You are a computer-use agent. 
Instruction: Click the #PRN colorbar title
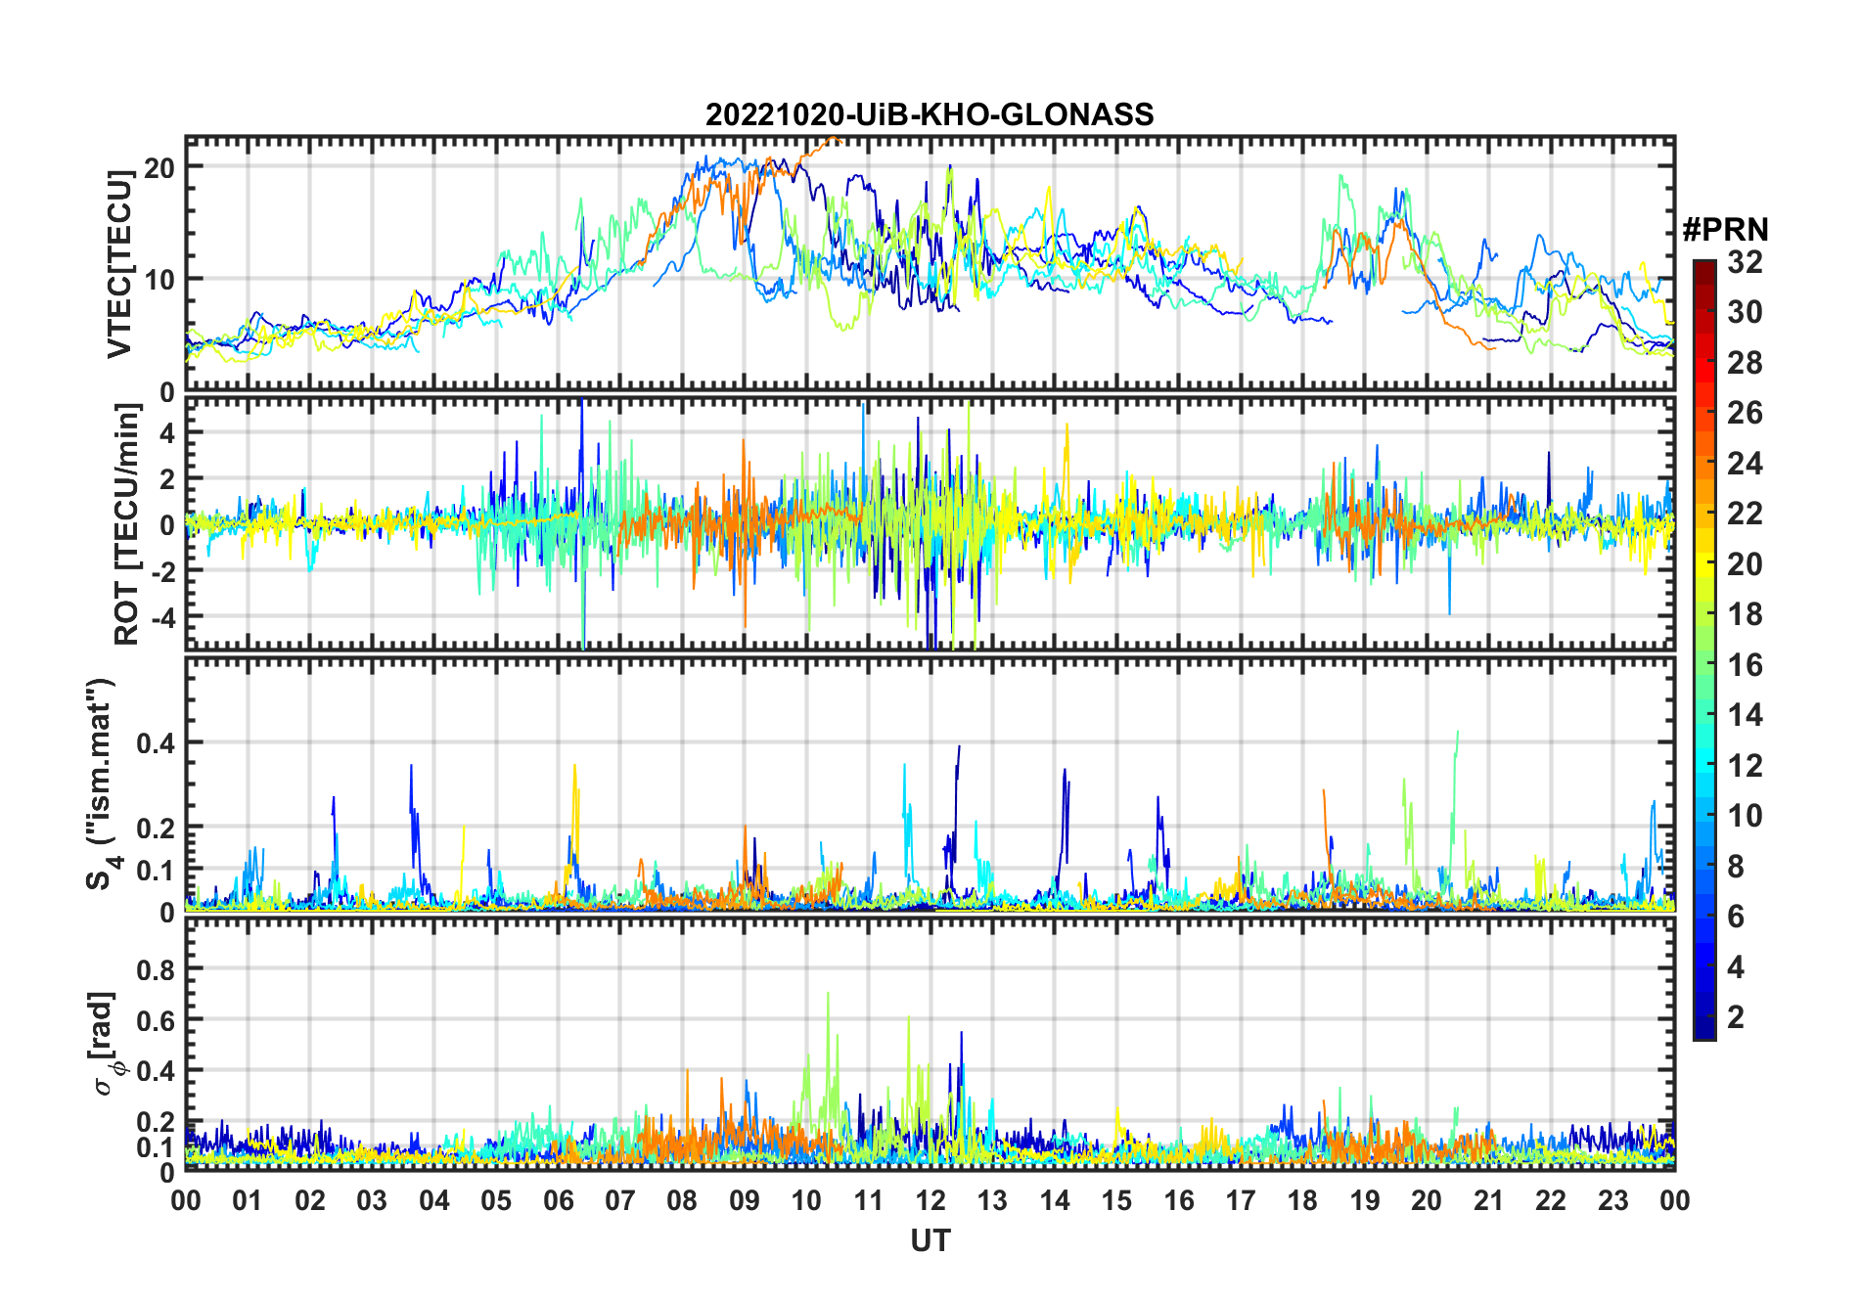[x=1725, y=230]
